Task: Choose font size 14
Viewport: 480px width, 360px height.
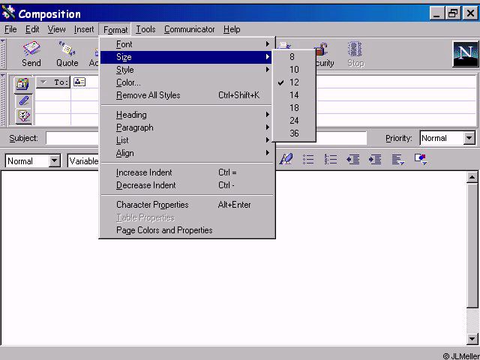Action: click(x=294, y=95)
